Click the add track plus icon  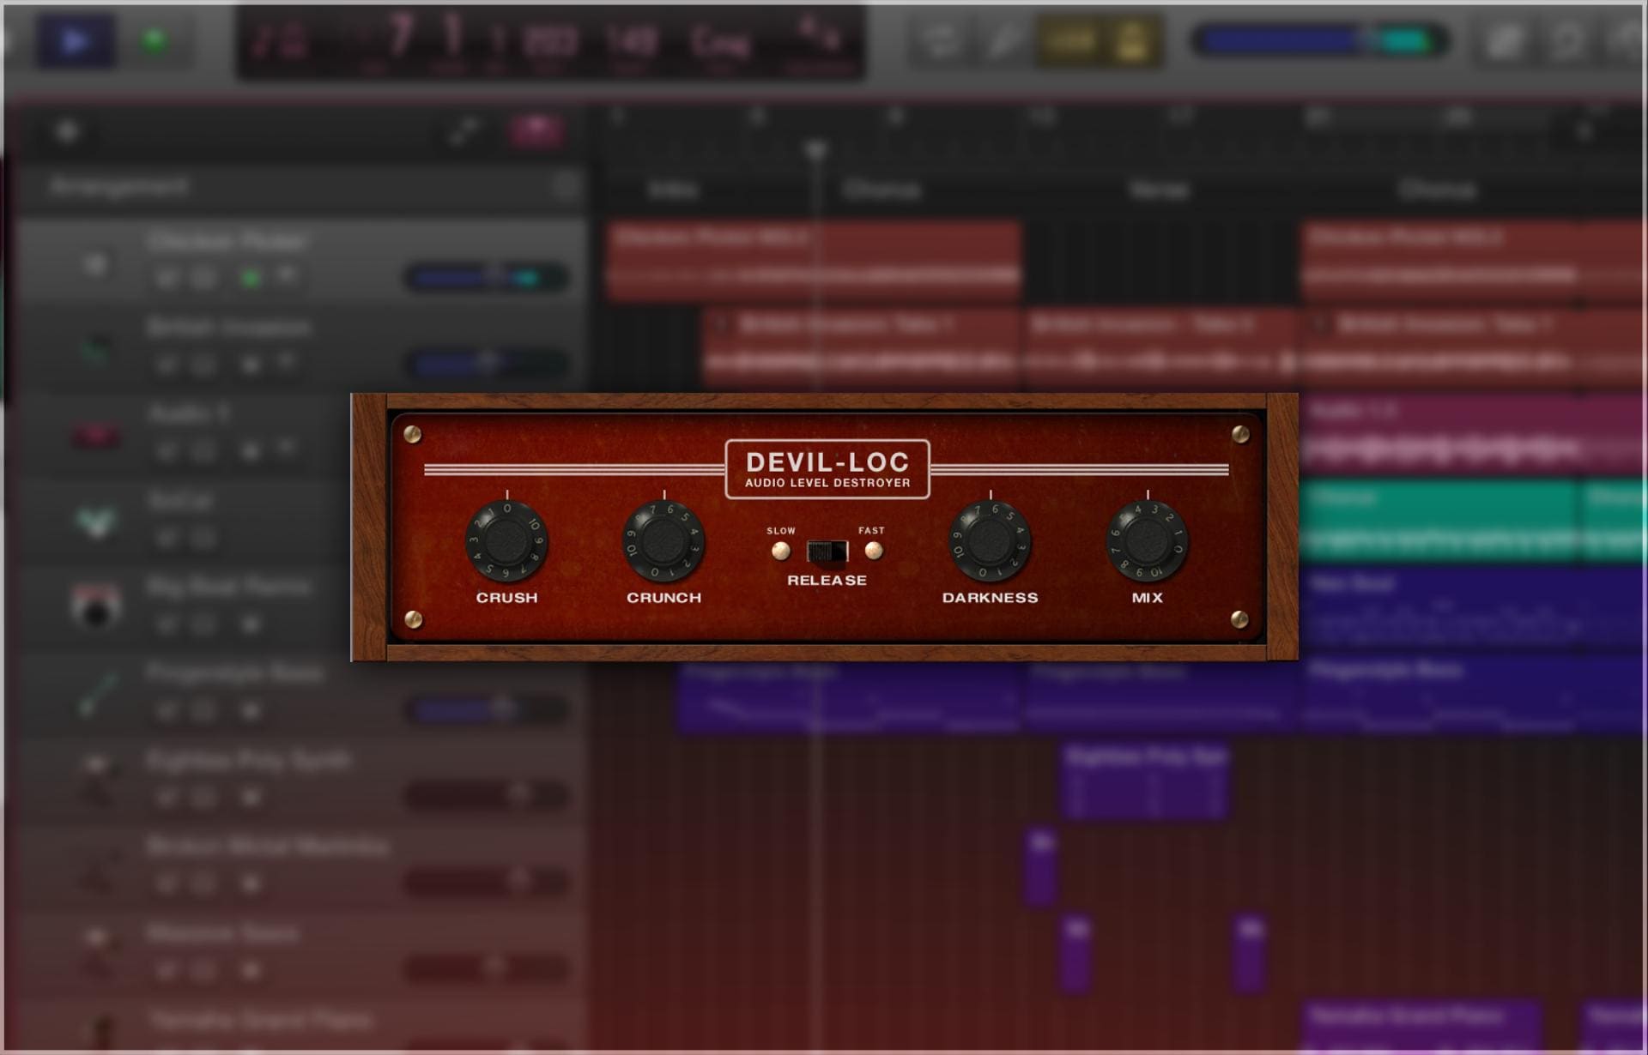[x=67, y=131]
